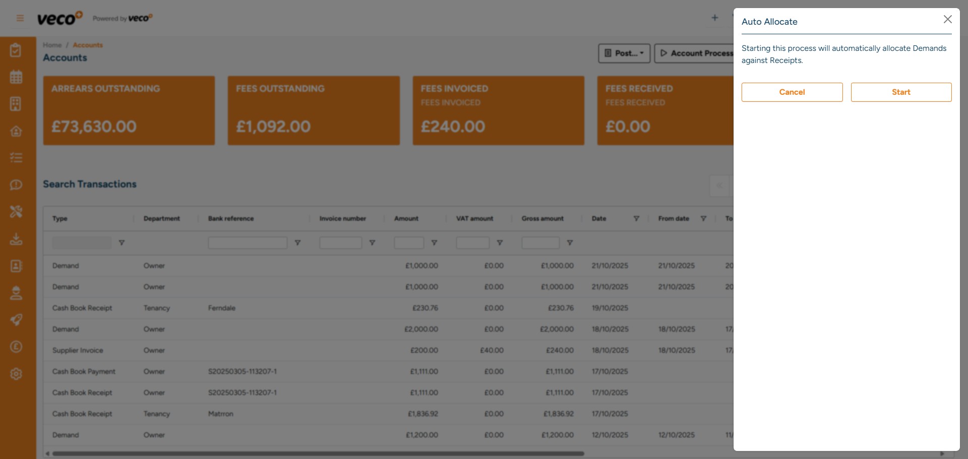The image size is (968, 459).
Task: Open the calendar view from sidebar
Action: point(17,77)
